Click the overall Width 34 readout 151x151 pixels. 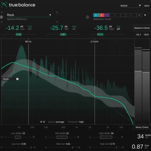pos(141,136)
